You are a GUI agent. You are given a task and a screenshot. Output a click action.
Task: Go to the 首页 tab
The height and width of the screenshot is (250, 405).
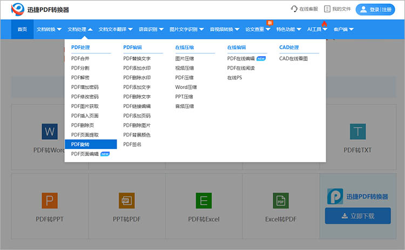point(22,29)
